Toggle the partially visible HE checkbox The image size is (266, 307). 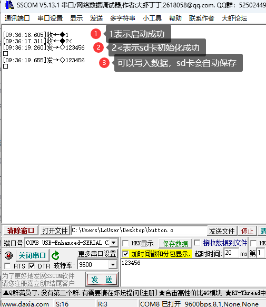pyautogui.click(x=253, y=243)
